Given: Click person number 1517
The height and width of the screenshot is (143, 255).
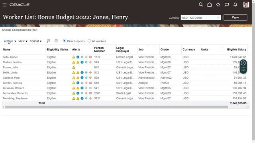Looking at the screenshot, I should (97, 57).
